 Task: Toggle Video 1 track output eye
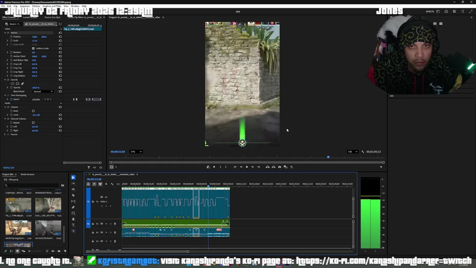[x=106, y=197]
